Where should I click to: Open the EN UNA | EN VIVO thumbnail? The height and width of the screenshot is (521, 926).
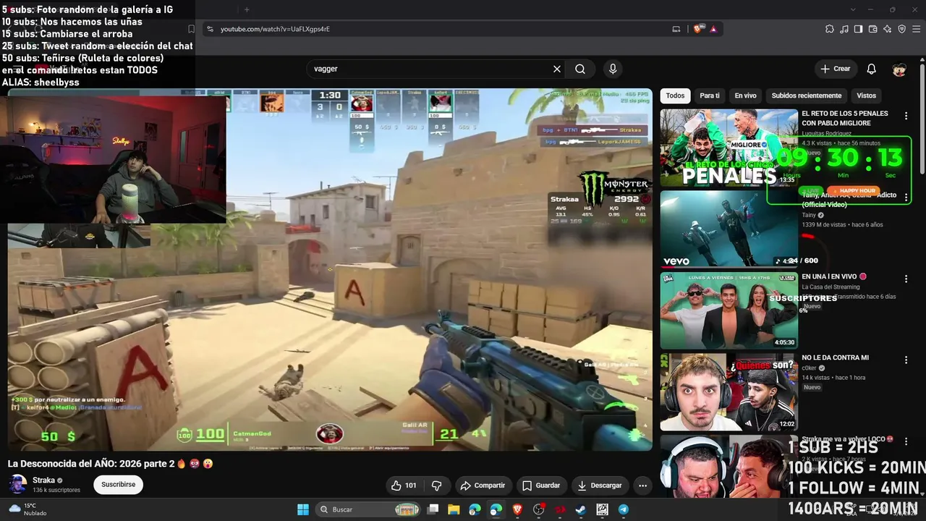pyautogui.click(x=729, y=310)
